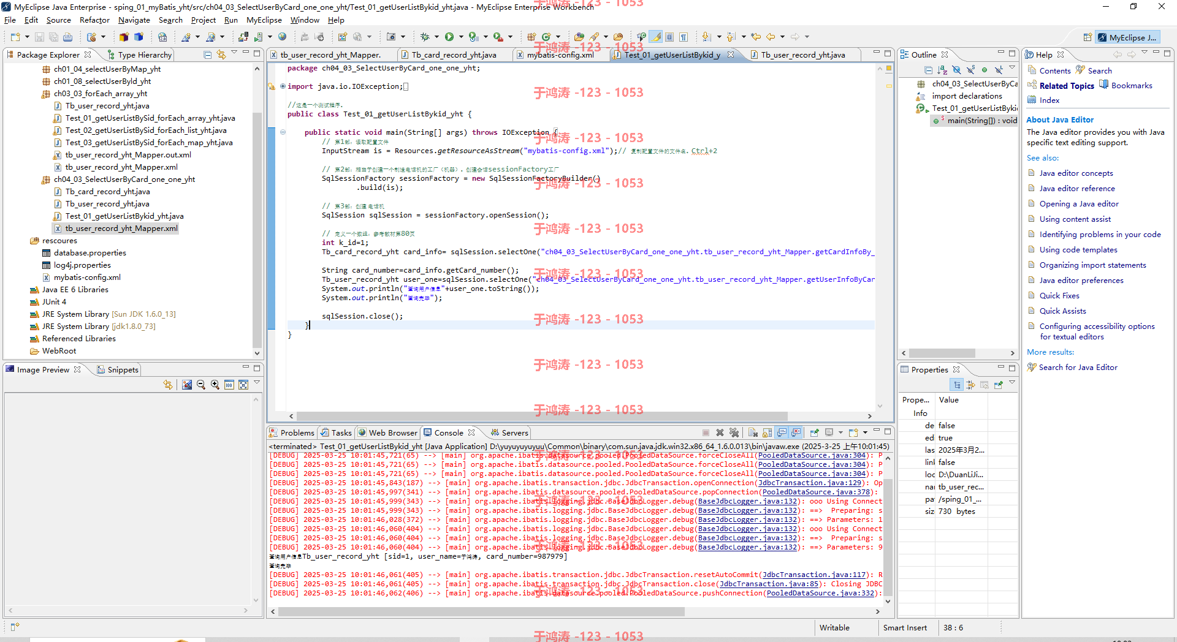This screenshot has height=642, width=1177.
Task: Open the 'Quick Fixes' help link
Action: coord(1059,296)
